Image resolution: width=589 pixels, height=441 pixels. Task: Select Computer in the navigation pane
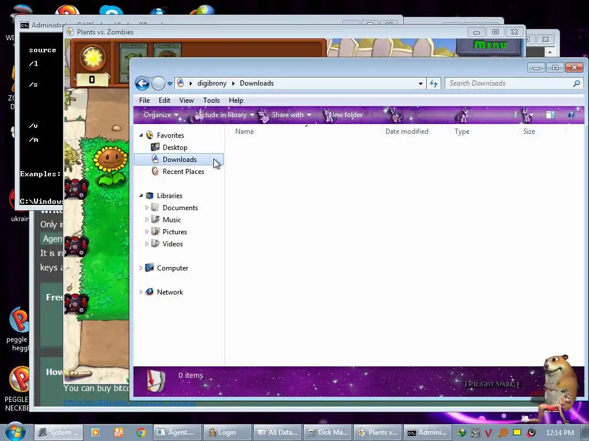click(x=173, y=268)
